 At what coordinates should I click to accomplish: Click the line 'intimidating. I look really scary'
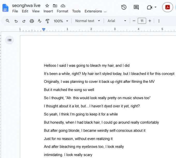tap(68, 155)
